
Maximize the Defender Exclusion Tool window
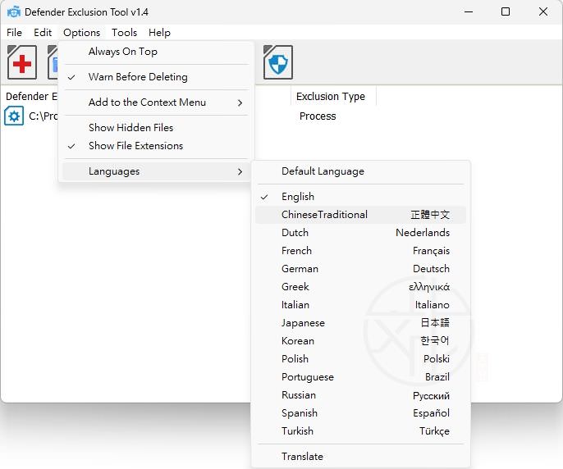(x=506, y=11)
